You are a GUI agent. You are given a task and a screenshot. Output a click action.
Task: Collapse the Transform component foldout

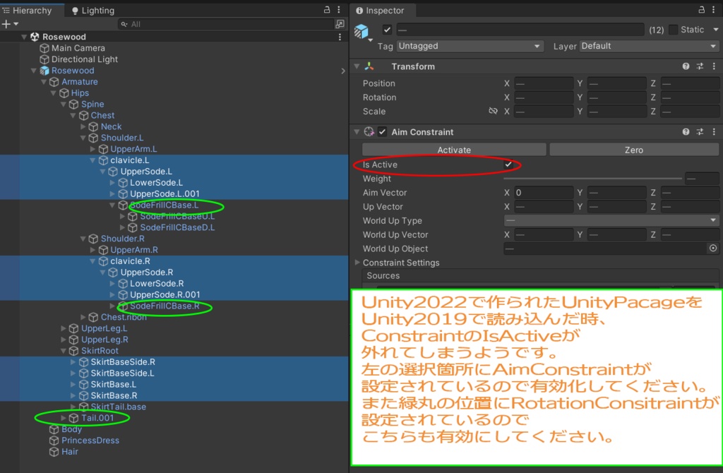pos(357,66)
